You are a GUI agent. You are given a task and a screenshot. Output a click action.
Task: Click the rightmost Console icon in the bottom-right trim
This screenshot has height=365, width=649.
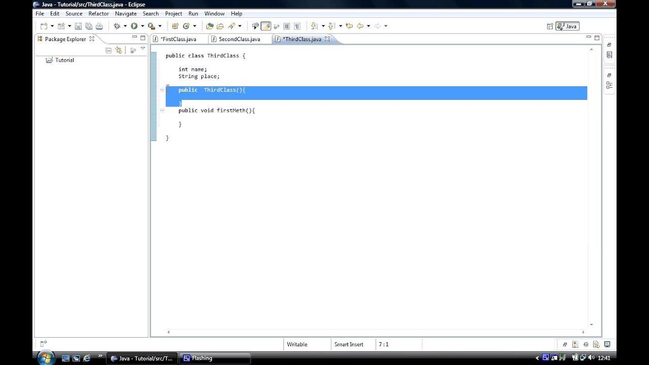coord(607,344)
